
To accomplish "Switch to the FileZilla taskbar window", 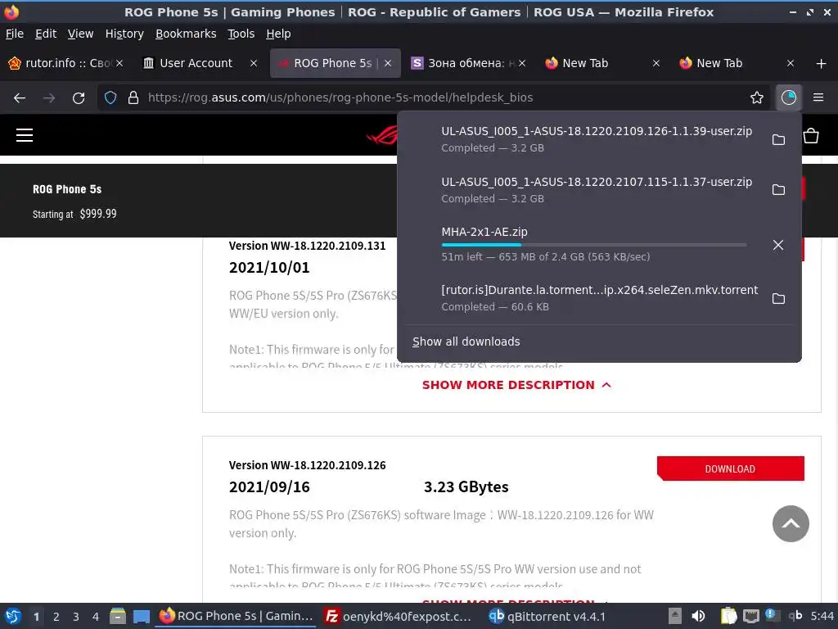I will (399, 616).
